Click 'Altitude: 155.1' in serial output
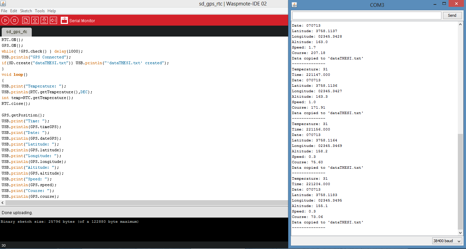The image size is (466, 249). 310,206
